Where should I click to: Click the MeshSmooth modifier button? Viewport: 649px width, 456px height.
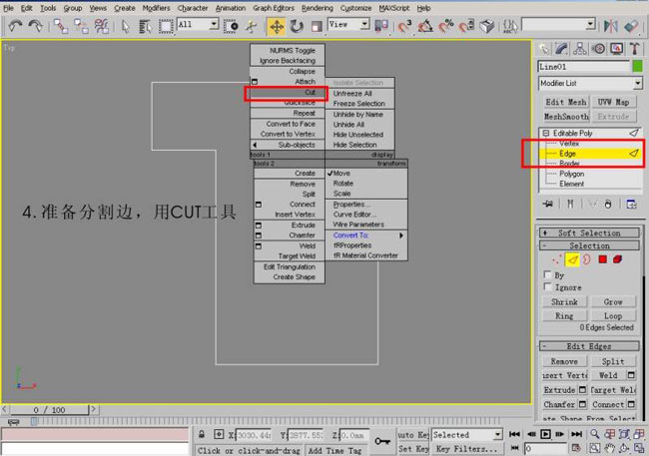[566, 117]
